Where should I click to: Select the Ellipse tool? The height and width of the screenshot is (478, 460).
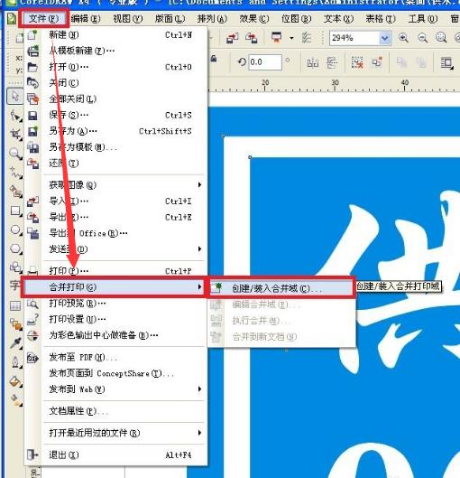(16, 230)
